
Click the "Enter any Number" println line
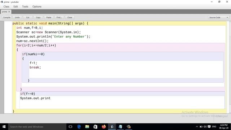click(53, 36)
